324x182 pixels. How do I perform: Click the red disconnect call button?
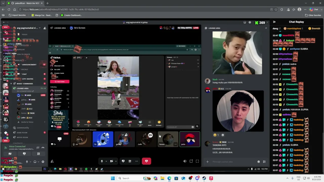pos(146,161)
